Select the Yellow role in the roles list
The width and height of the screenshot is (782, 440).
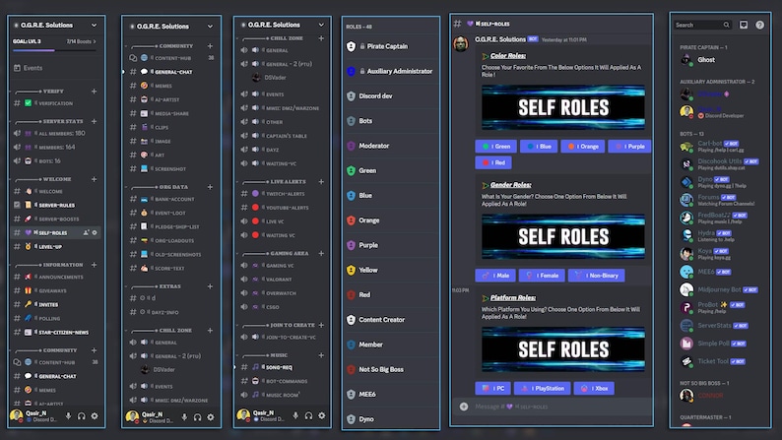(390, 270)
